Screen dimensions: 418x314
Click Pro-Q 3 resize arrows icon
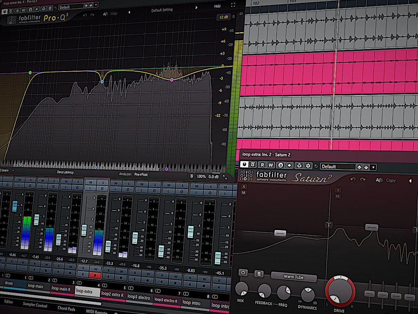click(x=225, y=177)
